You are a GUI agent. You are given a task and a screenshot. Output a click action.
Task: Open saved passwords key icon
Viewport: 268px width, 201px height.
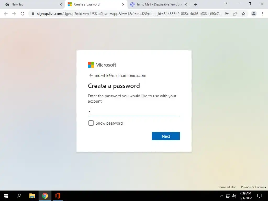pyautogui.click(x=227, y=14)
